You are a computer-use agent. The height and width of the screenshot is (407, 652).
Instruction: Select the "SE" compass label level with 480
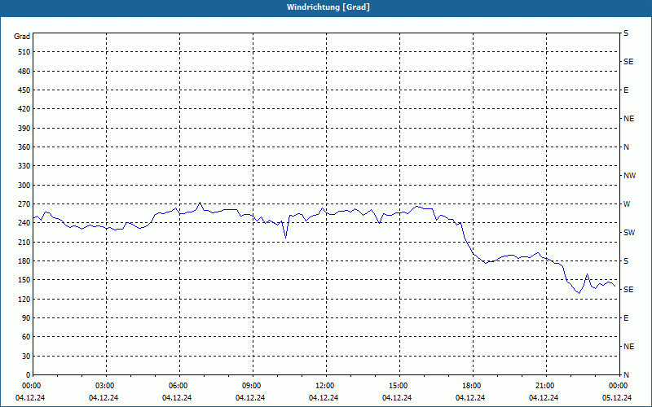628,62
